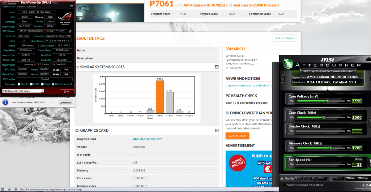The height and width of the screenshot is (192, 371).
Task: Click the Graphics Score value 7198
Action: 183,14
